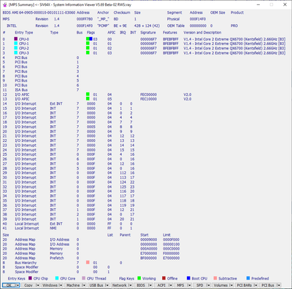Screen dimensions: 292x289
Task: Click the cyan core square beside CPU-3
Action: 16,52
